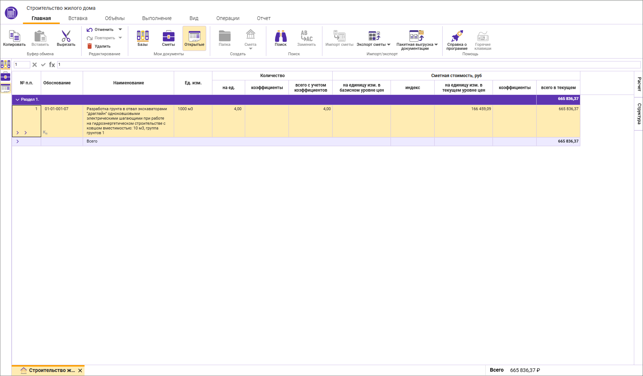Click the Cut (Вырезать) scissors icon

coord(66,36)
